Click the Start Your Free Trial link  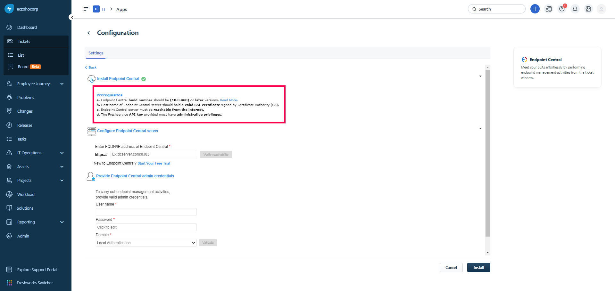pyautogui.click(x=154, y=163)
